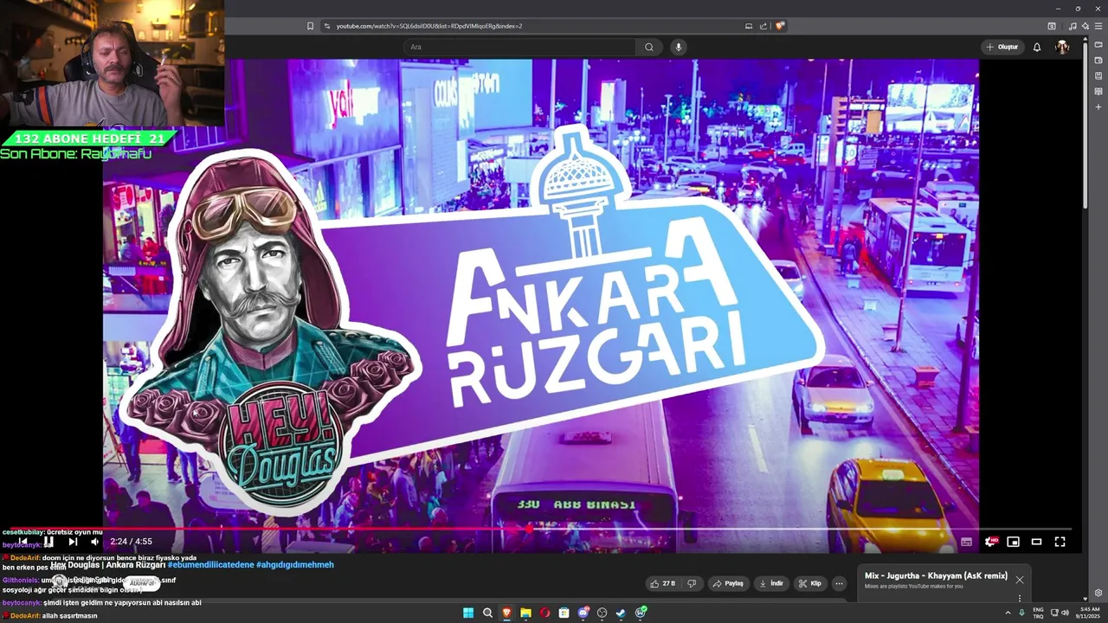
Task: Open more actions ellipsis under the video
Action: 839,583
